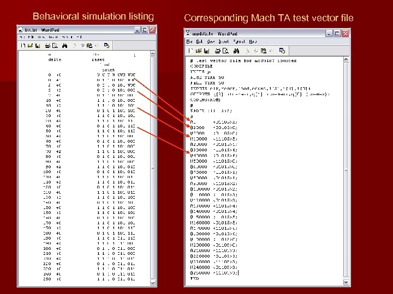
Task: Click scroll up arrow in left WordPad window
Action: (x=153, y=54)
